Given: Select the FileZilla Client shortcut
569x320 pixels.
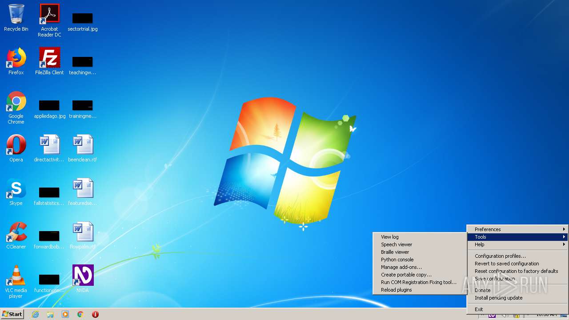Looking at the screenshot, I should (49, 61).
